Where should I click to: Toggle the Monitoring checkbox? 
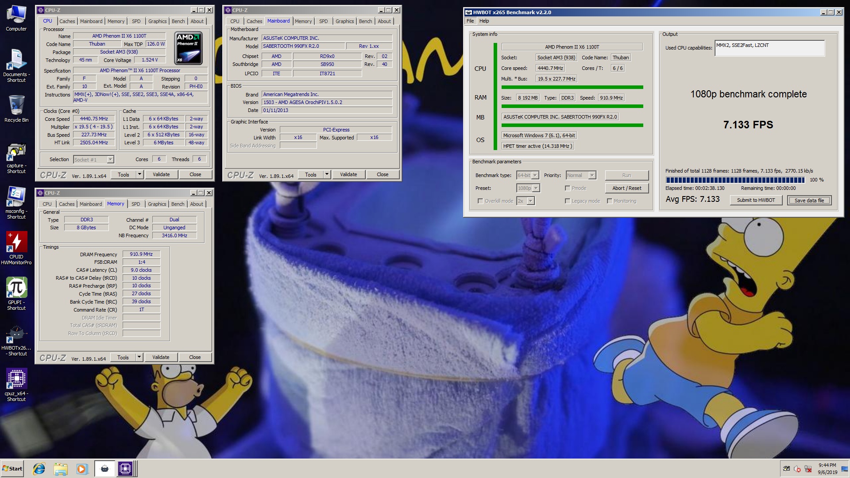pos(610,201)
